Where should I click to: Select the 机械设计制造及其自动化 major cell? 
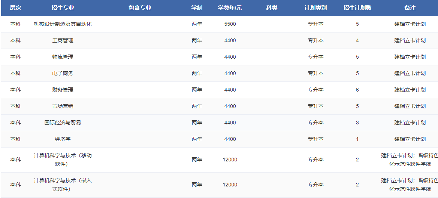63,24
